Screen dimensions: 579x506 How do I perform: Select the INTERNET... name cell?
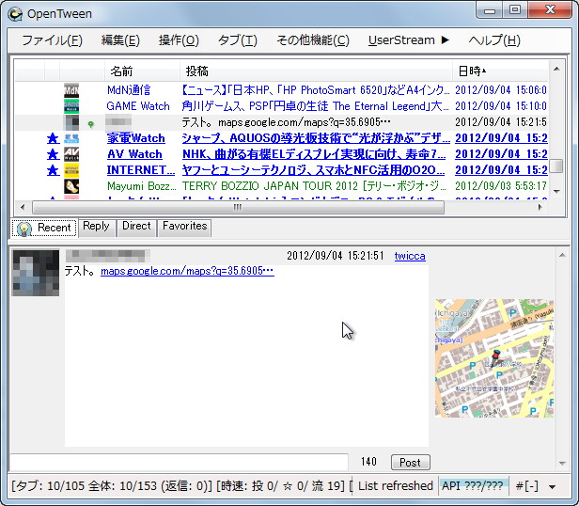(x=141, y=170)
